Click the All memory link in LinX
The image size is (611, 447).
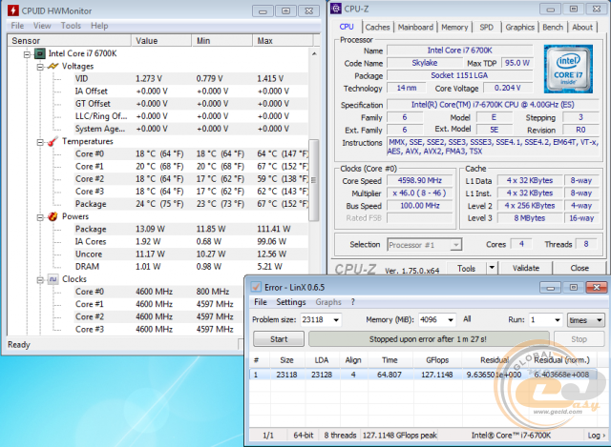pos(467,319)
